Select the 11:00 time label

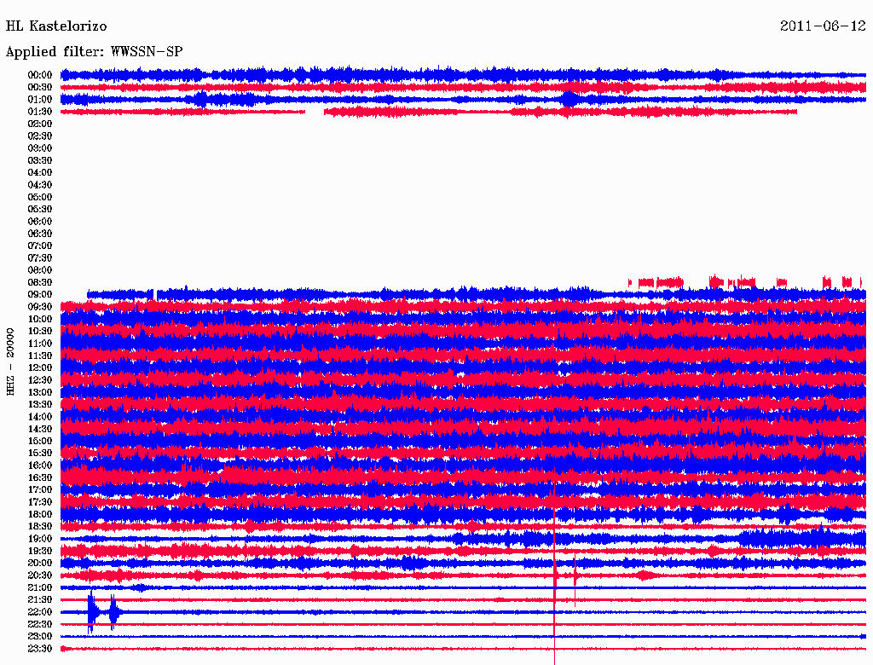40,344
